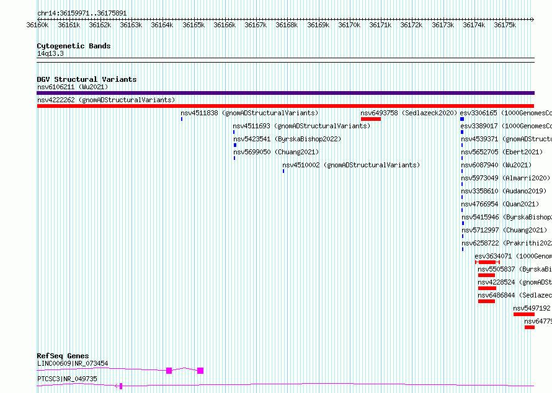Click the DGV Structural Variants track title
The image size is (552, 393).
(x=87, y=79)
